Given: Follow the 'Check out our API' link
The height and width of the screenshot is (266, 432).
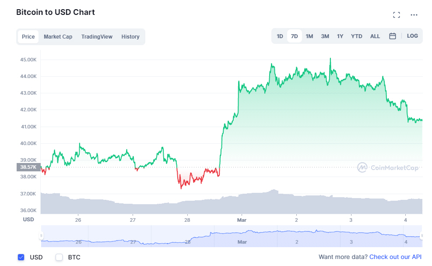Looking at the screenshot, I should [395, 257].
